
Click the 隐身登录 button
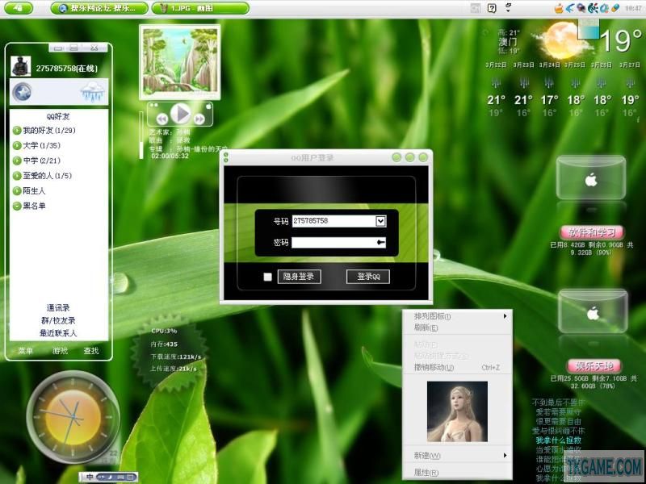point(299,277)
